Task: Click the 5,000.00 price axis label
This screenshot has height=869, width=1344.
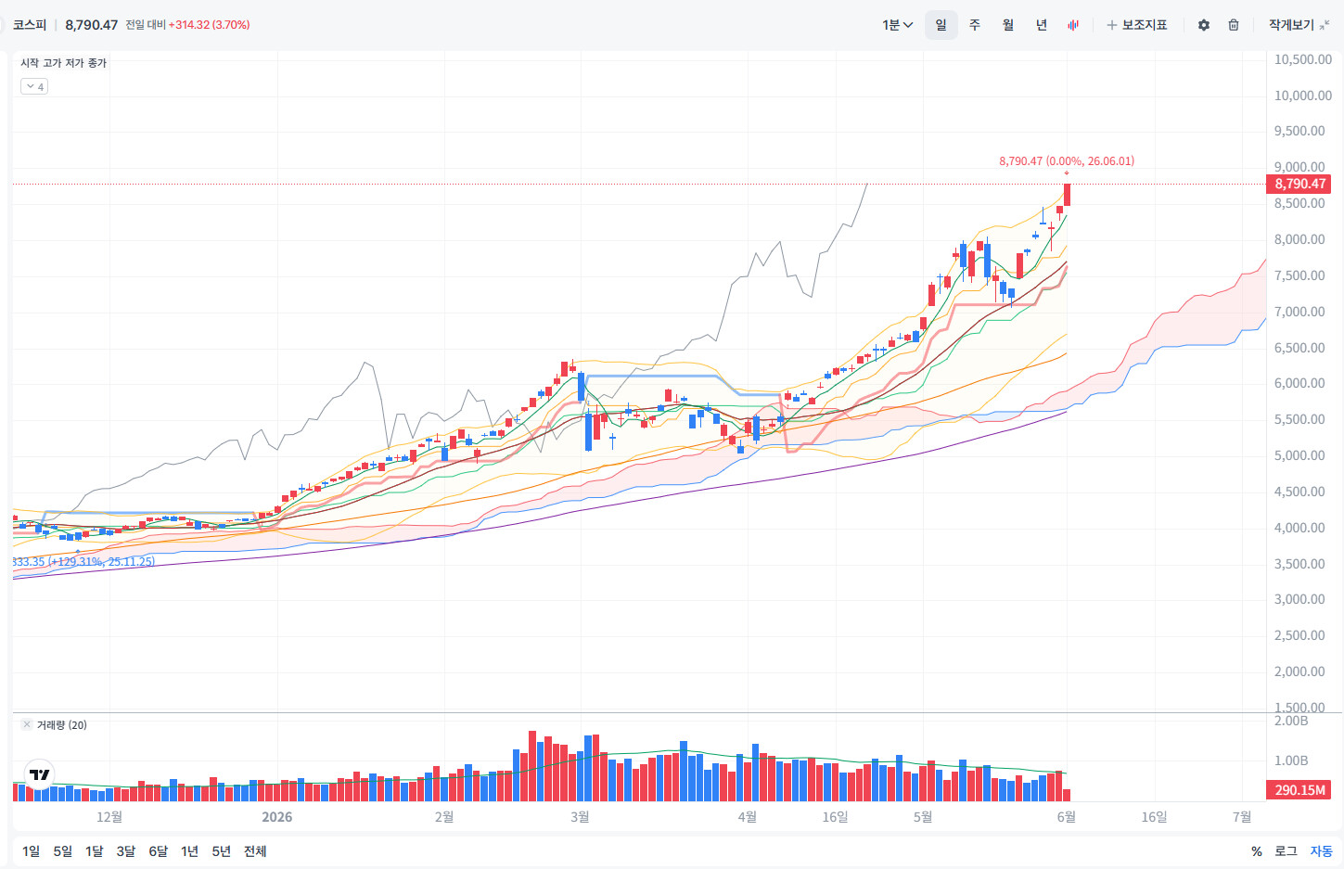Action: tap(1299, 455)
